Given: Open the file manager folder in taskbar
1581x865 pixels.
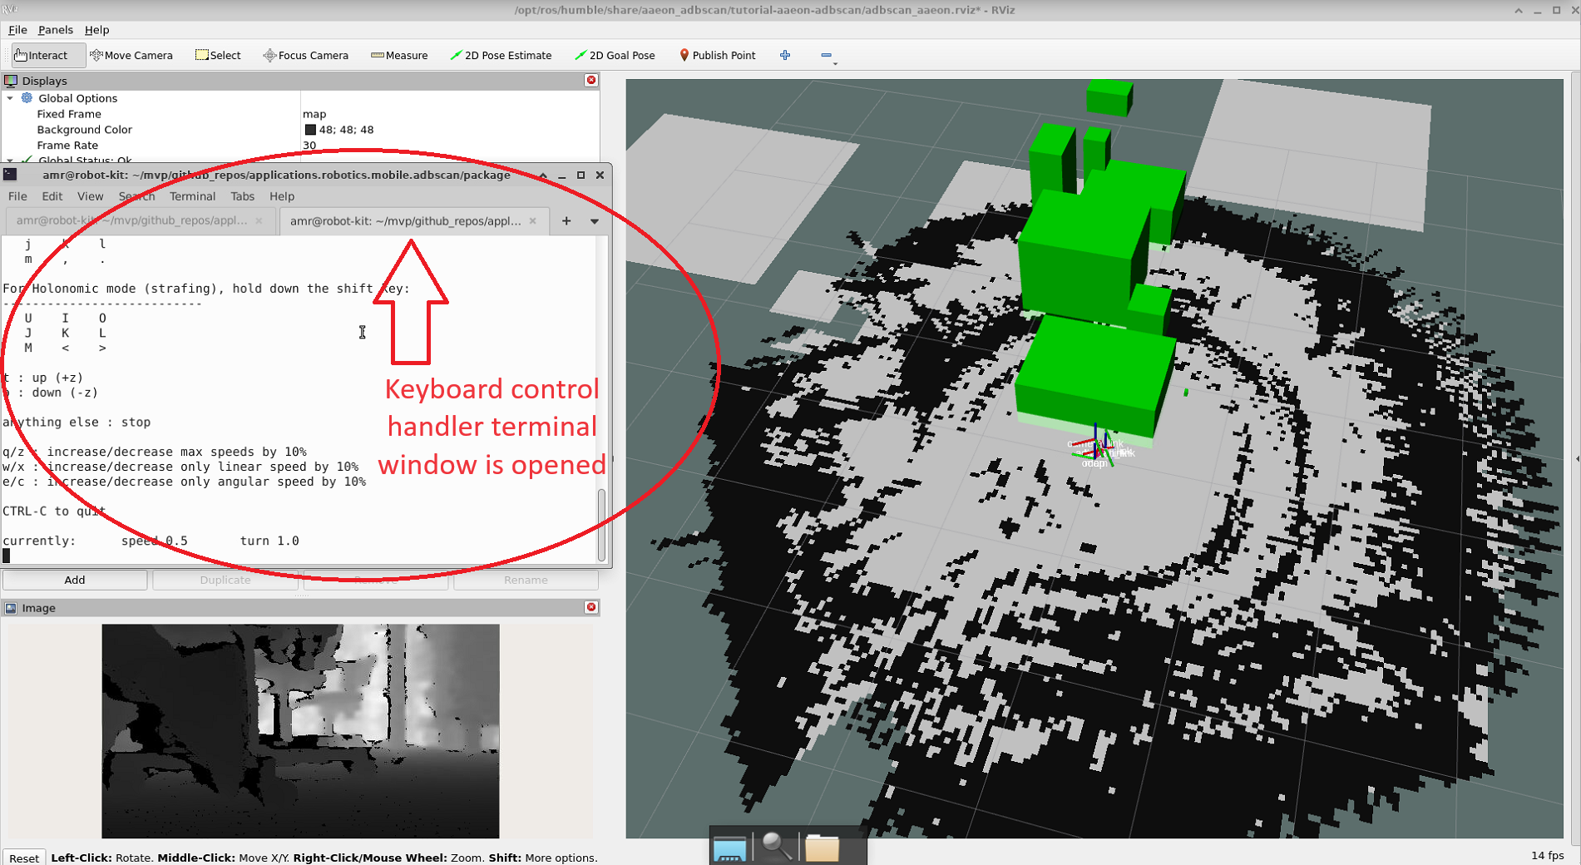Looking at the screenshot, I should (822, 848).
